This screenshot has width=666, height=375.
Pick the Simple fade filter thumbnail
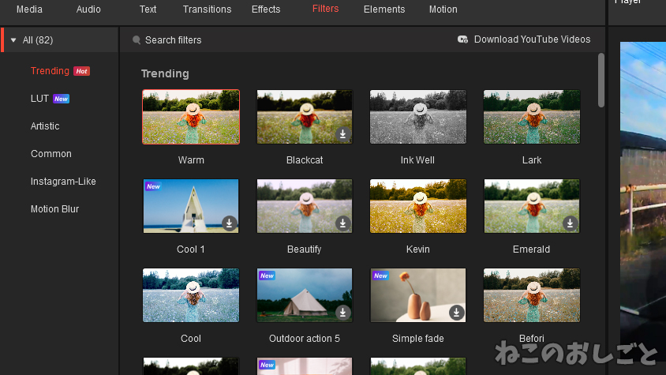(418, 295)
